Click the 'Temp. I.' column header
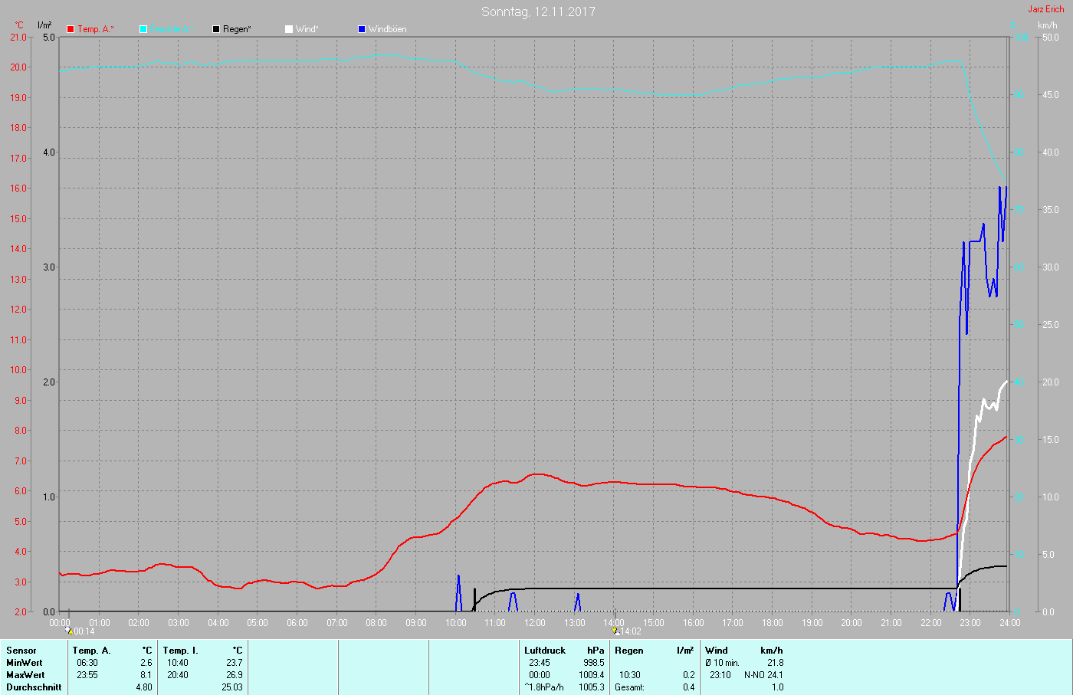Viewport: 1073px width, 695px height. coord(181,651)
